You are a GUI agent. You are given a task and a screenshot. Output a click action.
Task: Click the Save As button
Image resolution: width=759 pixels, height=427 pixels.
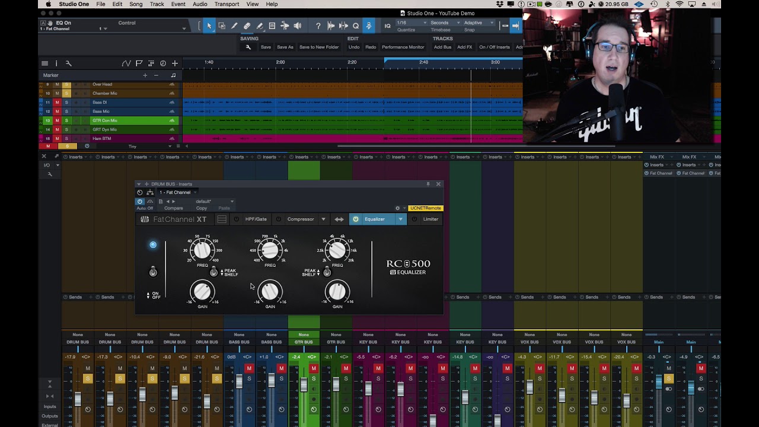(285, 47)
